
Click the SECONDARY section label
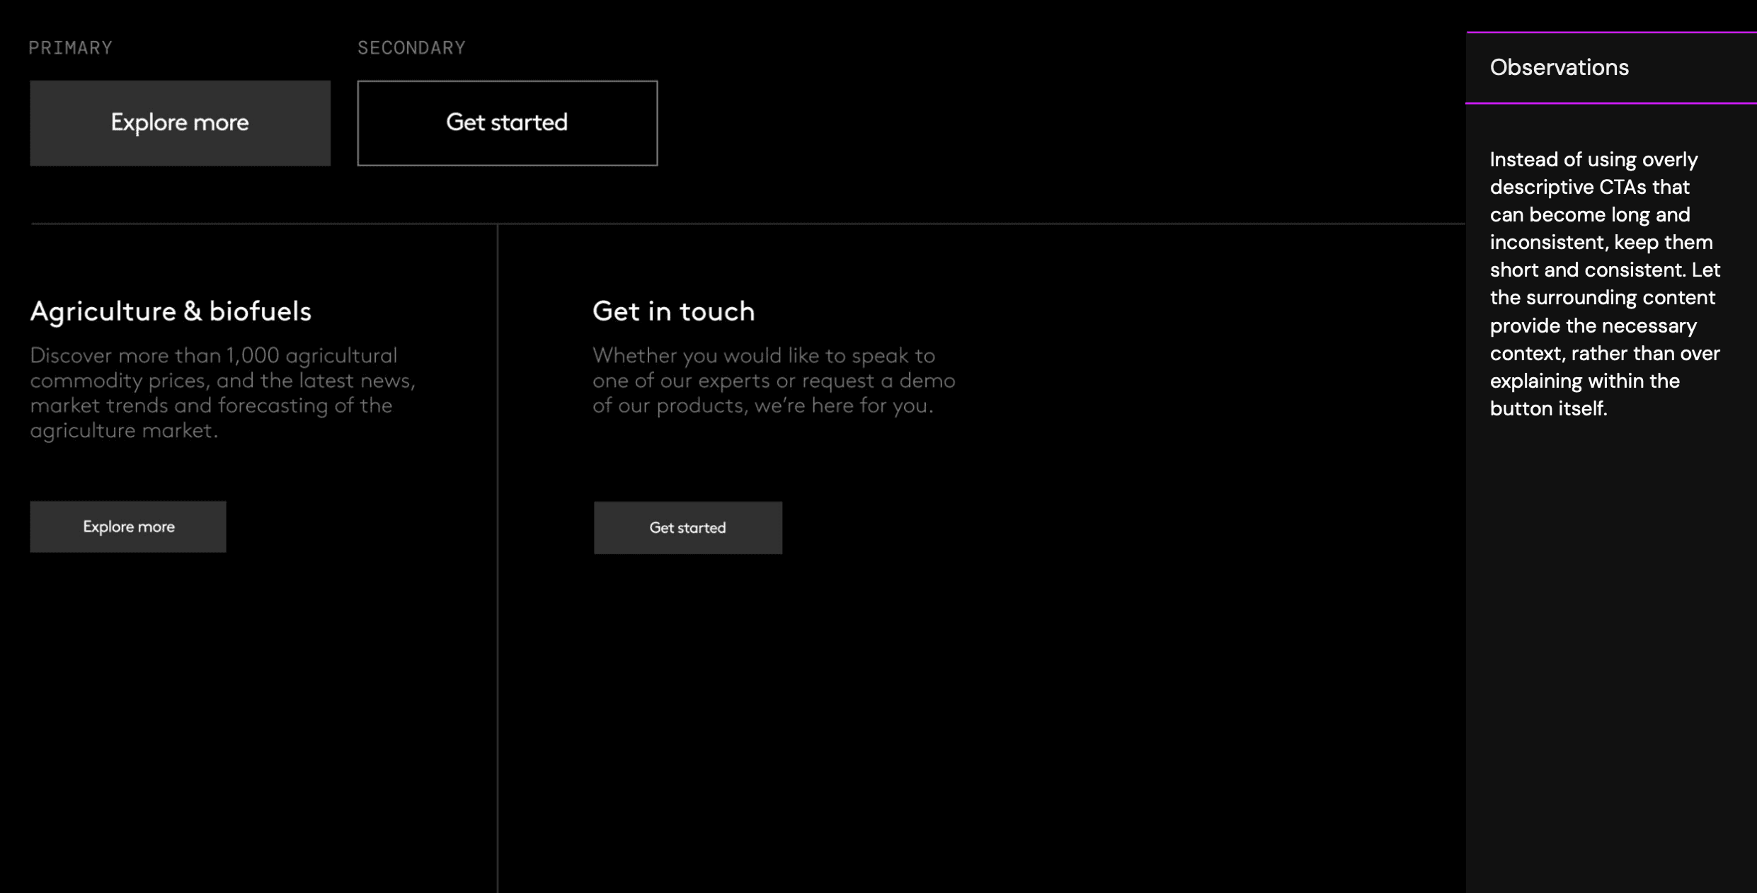point(411,47)
